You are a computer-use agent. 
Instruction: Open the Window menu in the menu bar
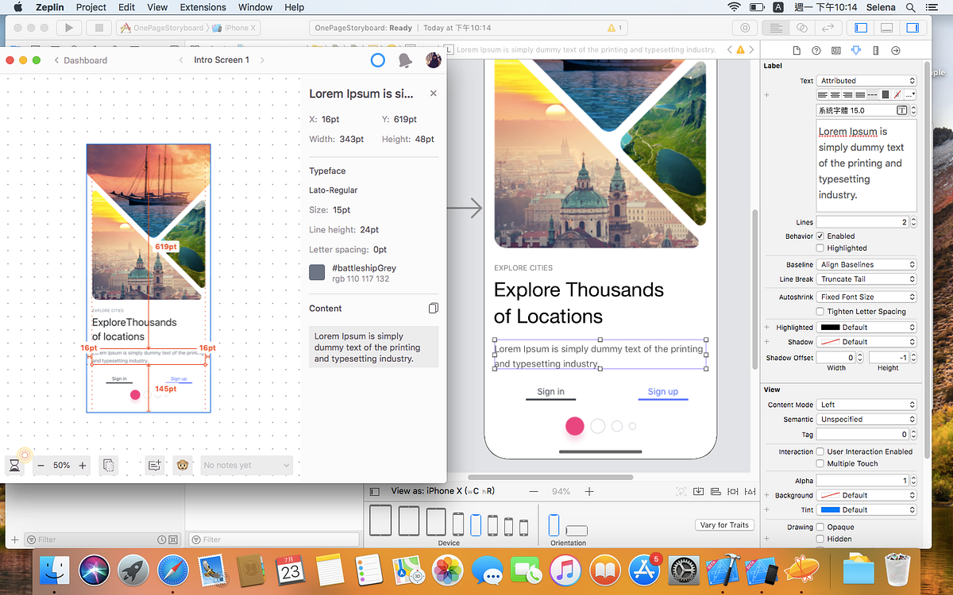[x=255, y=7]
